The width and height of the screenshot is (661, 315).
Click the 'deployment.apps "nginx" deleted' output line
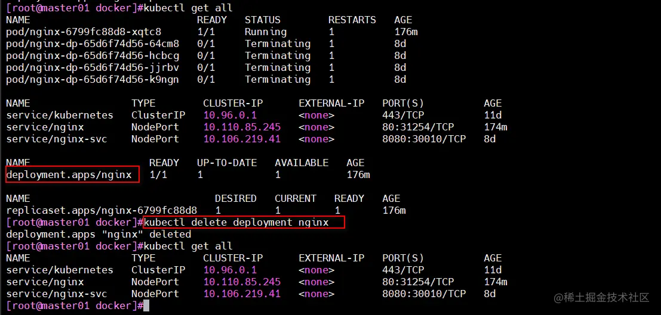pos(99,234)
